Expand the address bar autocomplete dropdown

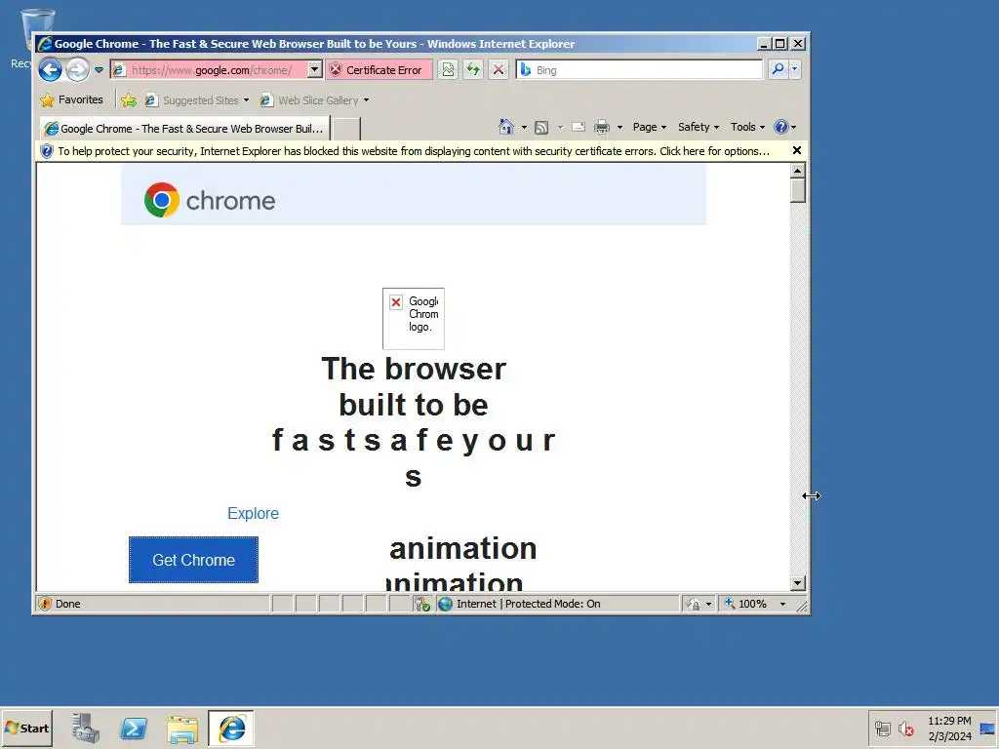[x=315, y=69]
